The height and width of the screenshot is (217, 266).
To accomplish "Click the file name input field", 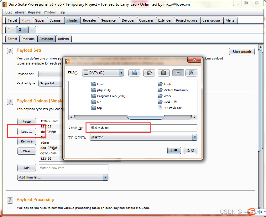I will pos(143,128).
